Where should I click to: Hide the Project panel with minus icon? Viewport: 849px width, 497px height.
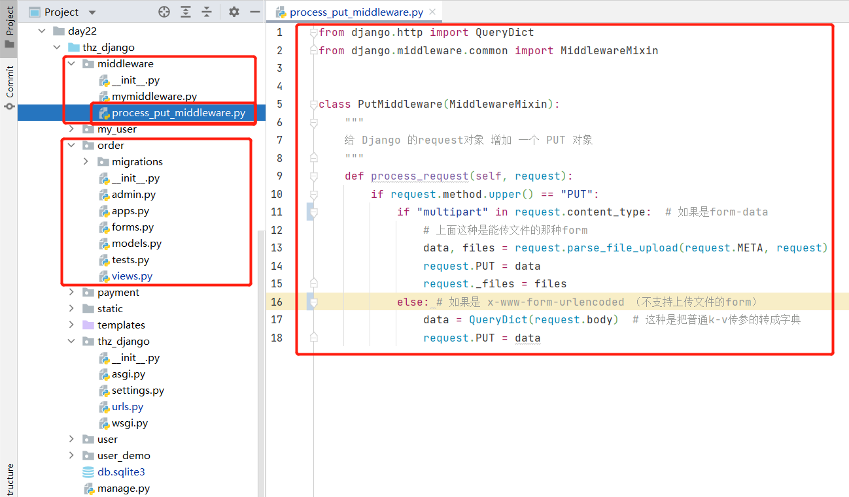[255, 12]
